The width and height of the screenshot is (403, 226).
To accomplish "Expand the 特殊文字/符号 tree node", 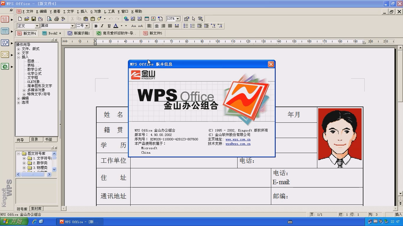I will [x=24, y=94].
